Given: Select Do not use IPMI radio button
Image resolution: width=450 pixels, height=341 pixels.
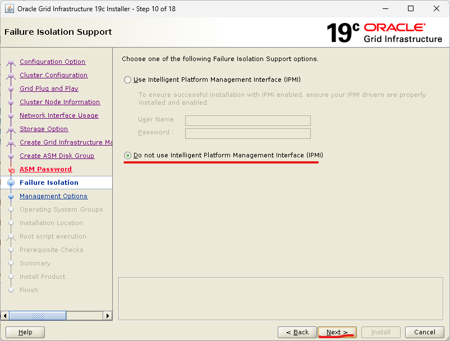Looking at the screenshot, I should click(x=127, y=155).
